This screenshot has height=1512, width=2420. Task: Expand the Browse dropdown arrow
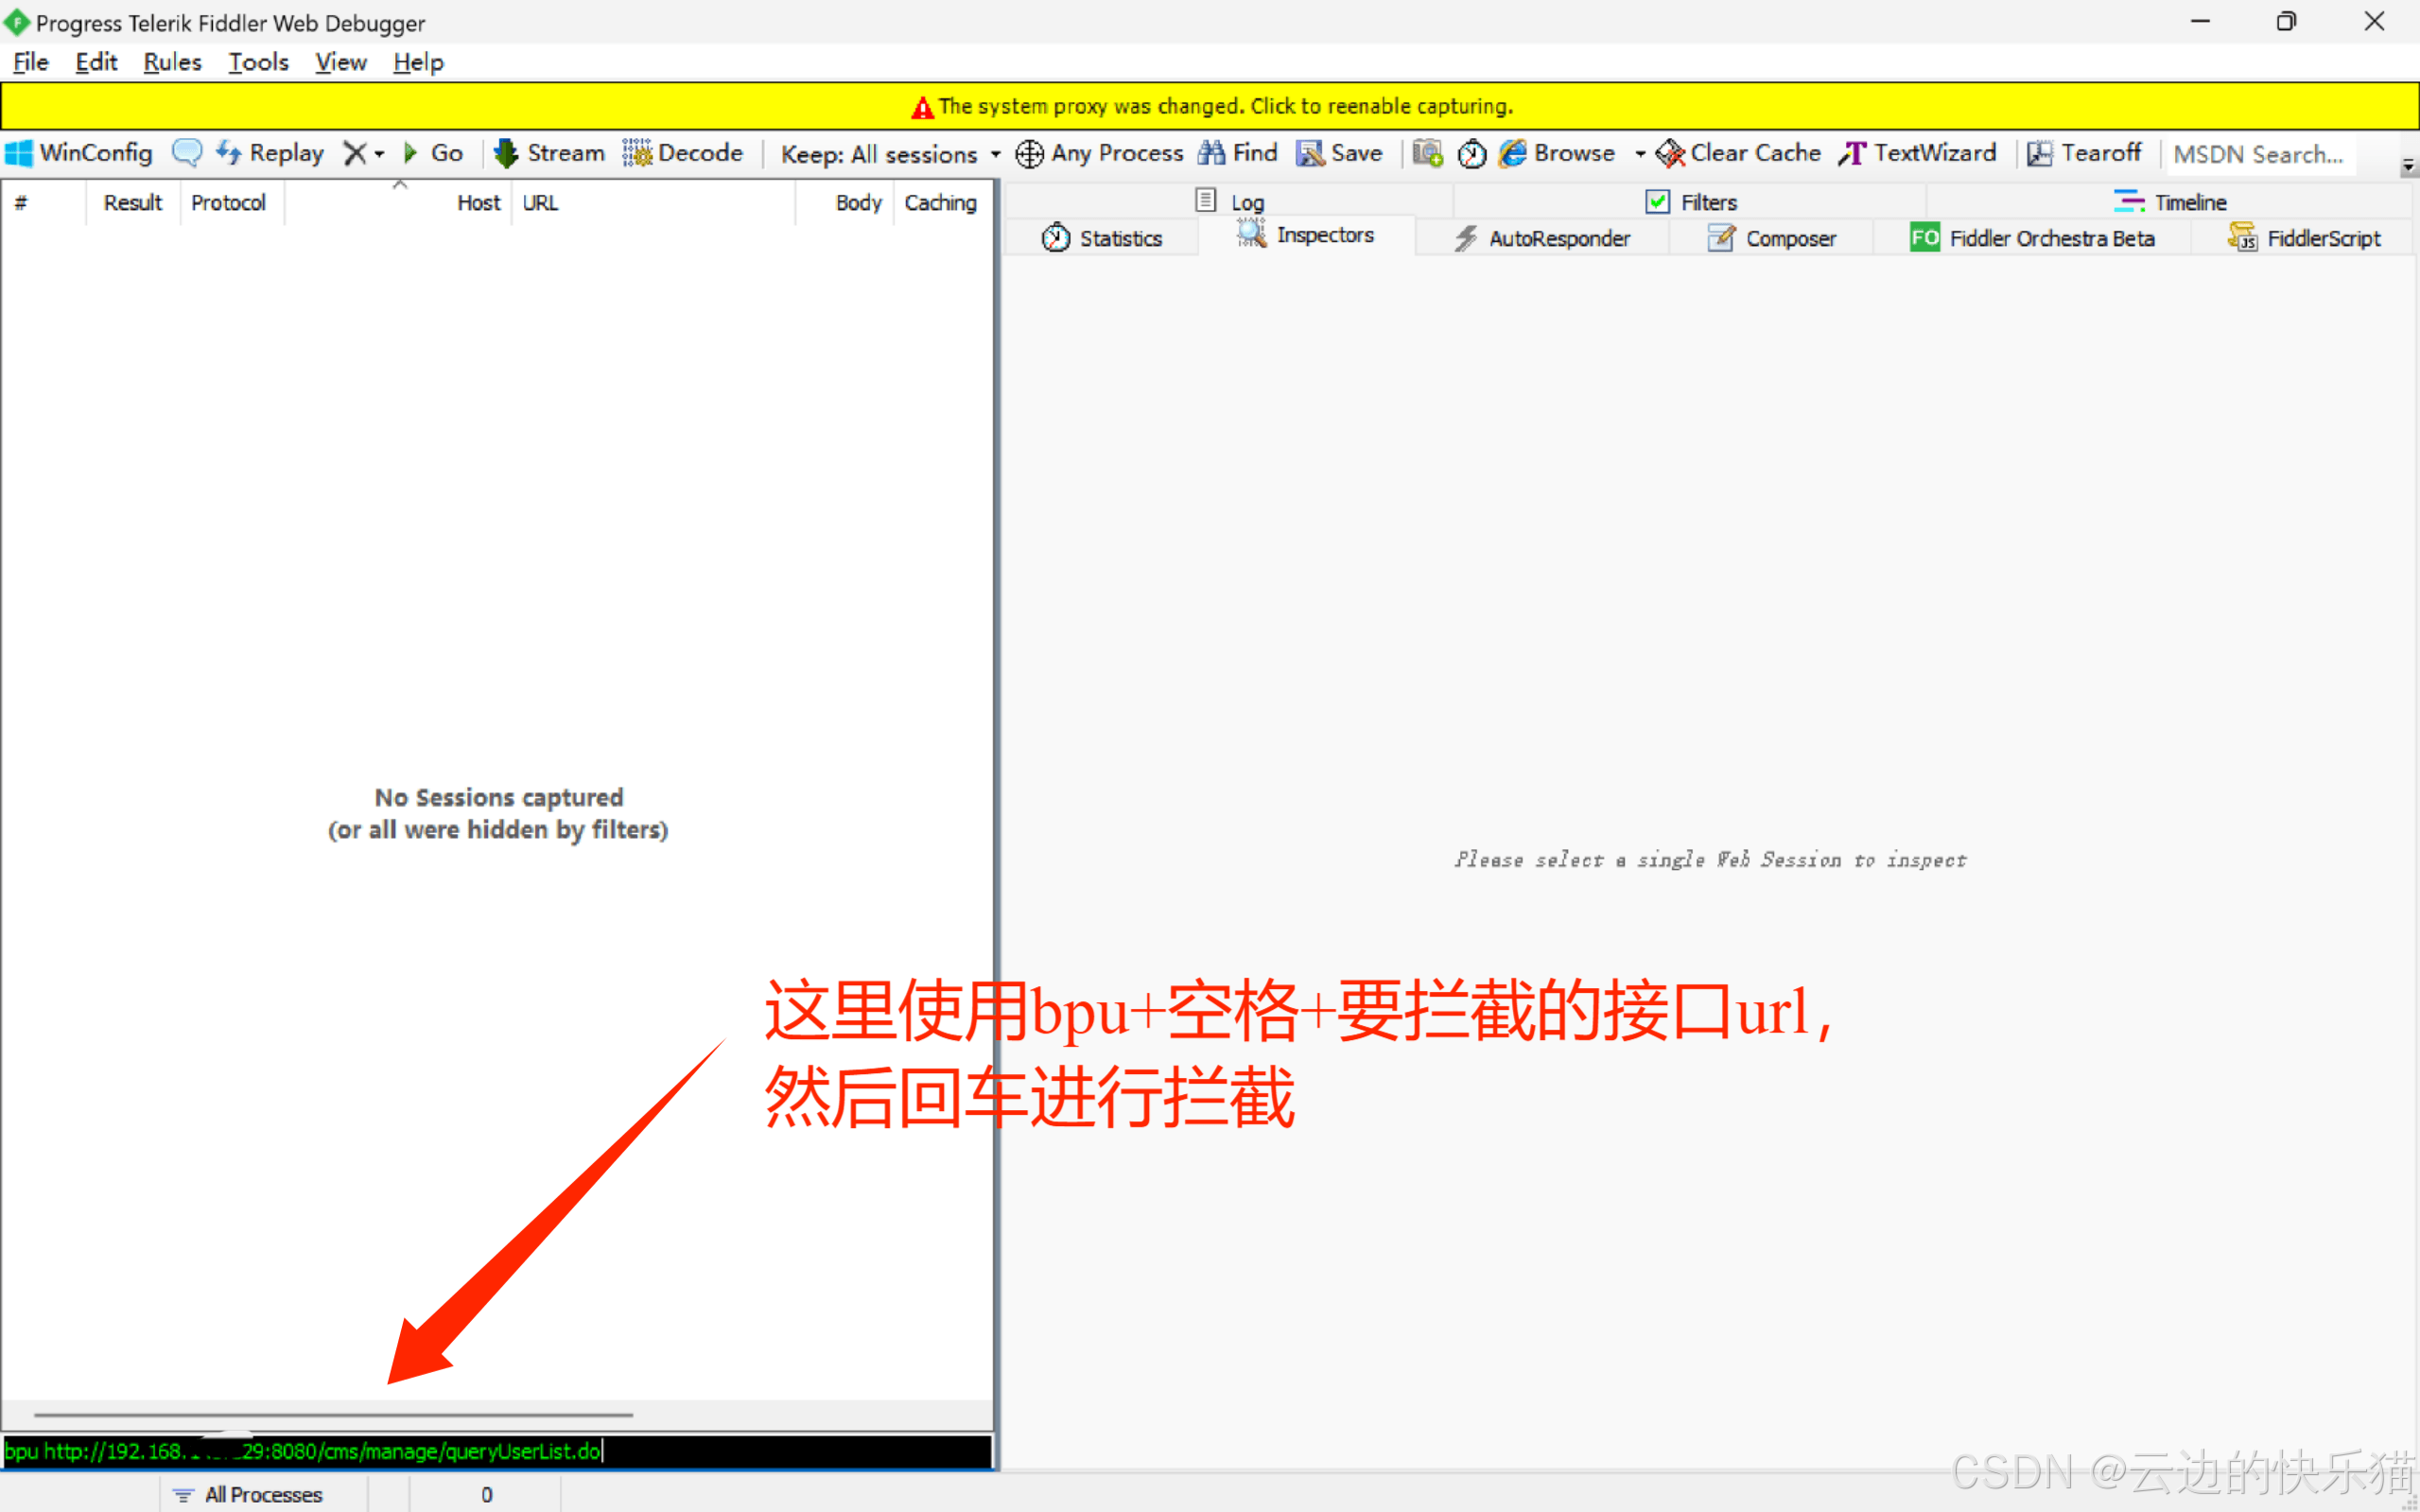(x=1640, y=154)
